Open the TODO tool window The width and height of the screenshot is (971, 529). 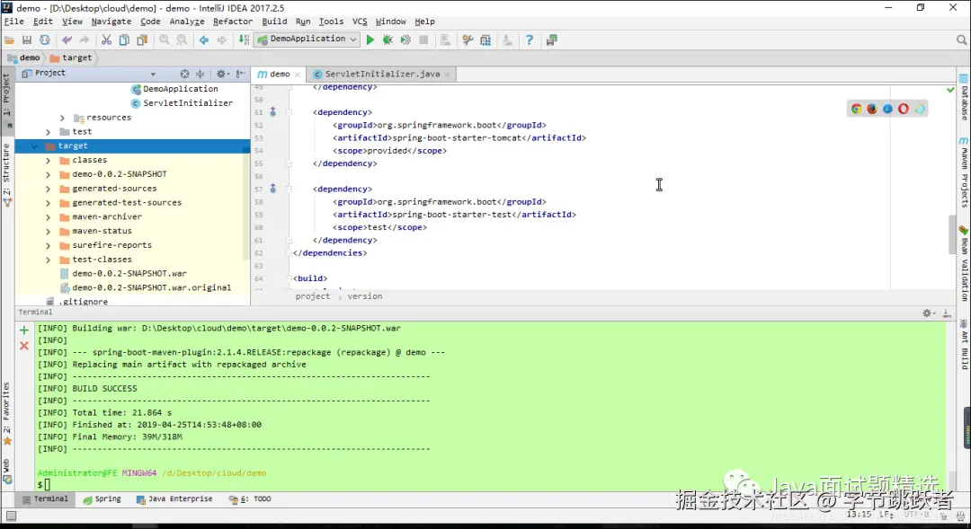(250, 498)
